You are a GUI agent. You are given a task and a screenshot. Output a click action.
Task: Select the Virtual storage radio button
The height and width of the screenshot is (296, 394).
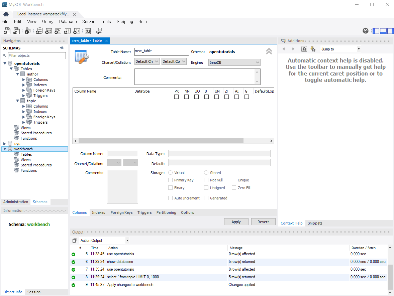pyautogui.click(x=170, y=173)
